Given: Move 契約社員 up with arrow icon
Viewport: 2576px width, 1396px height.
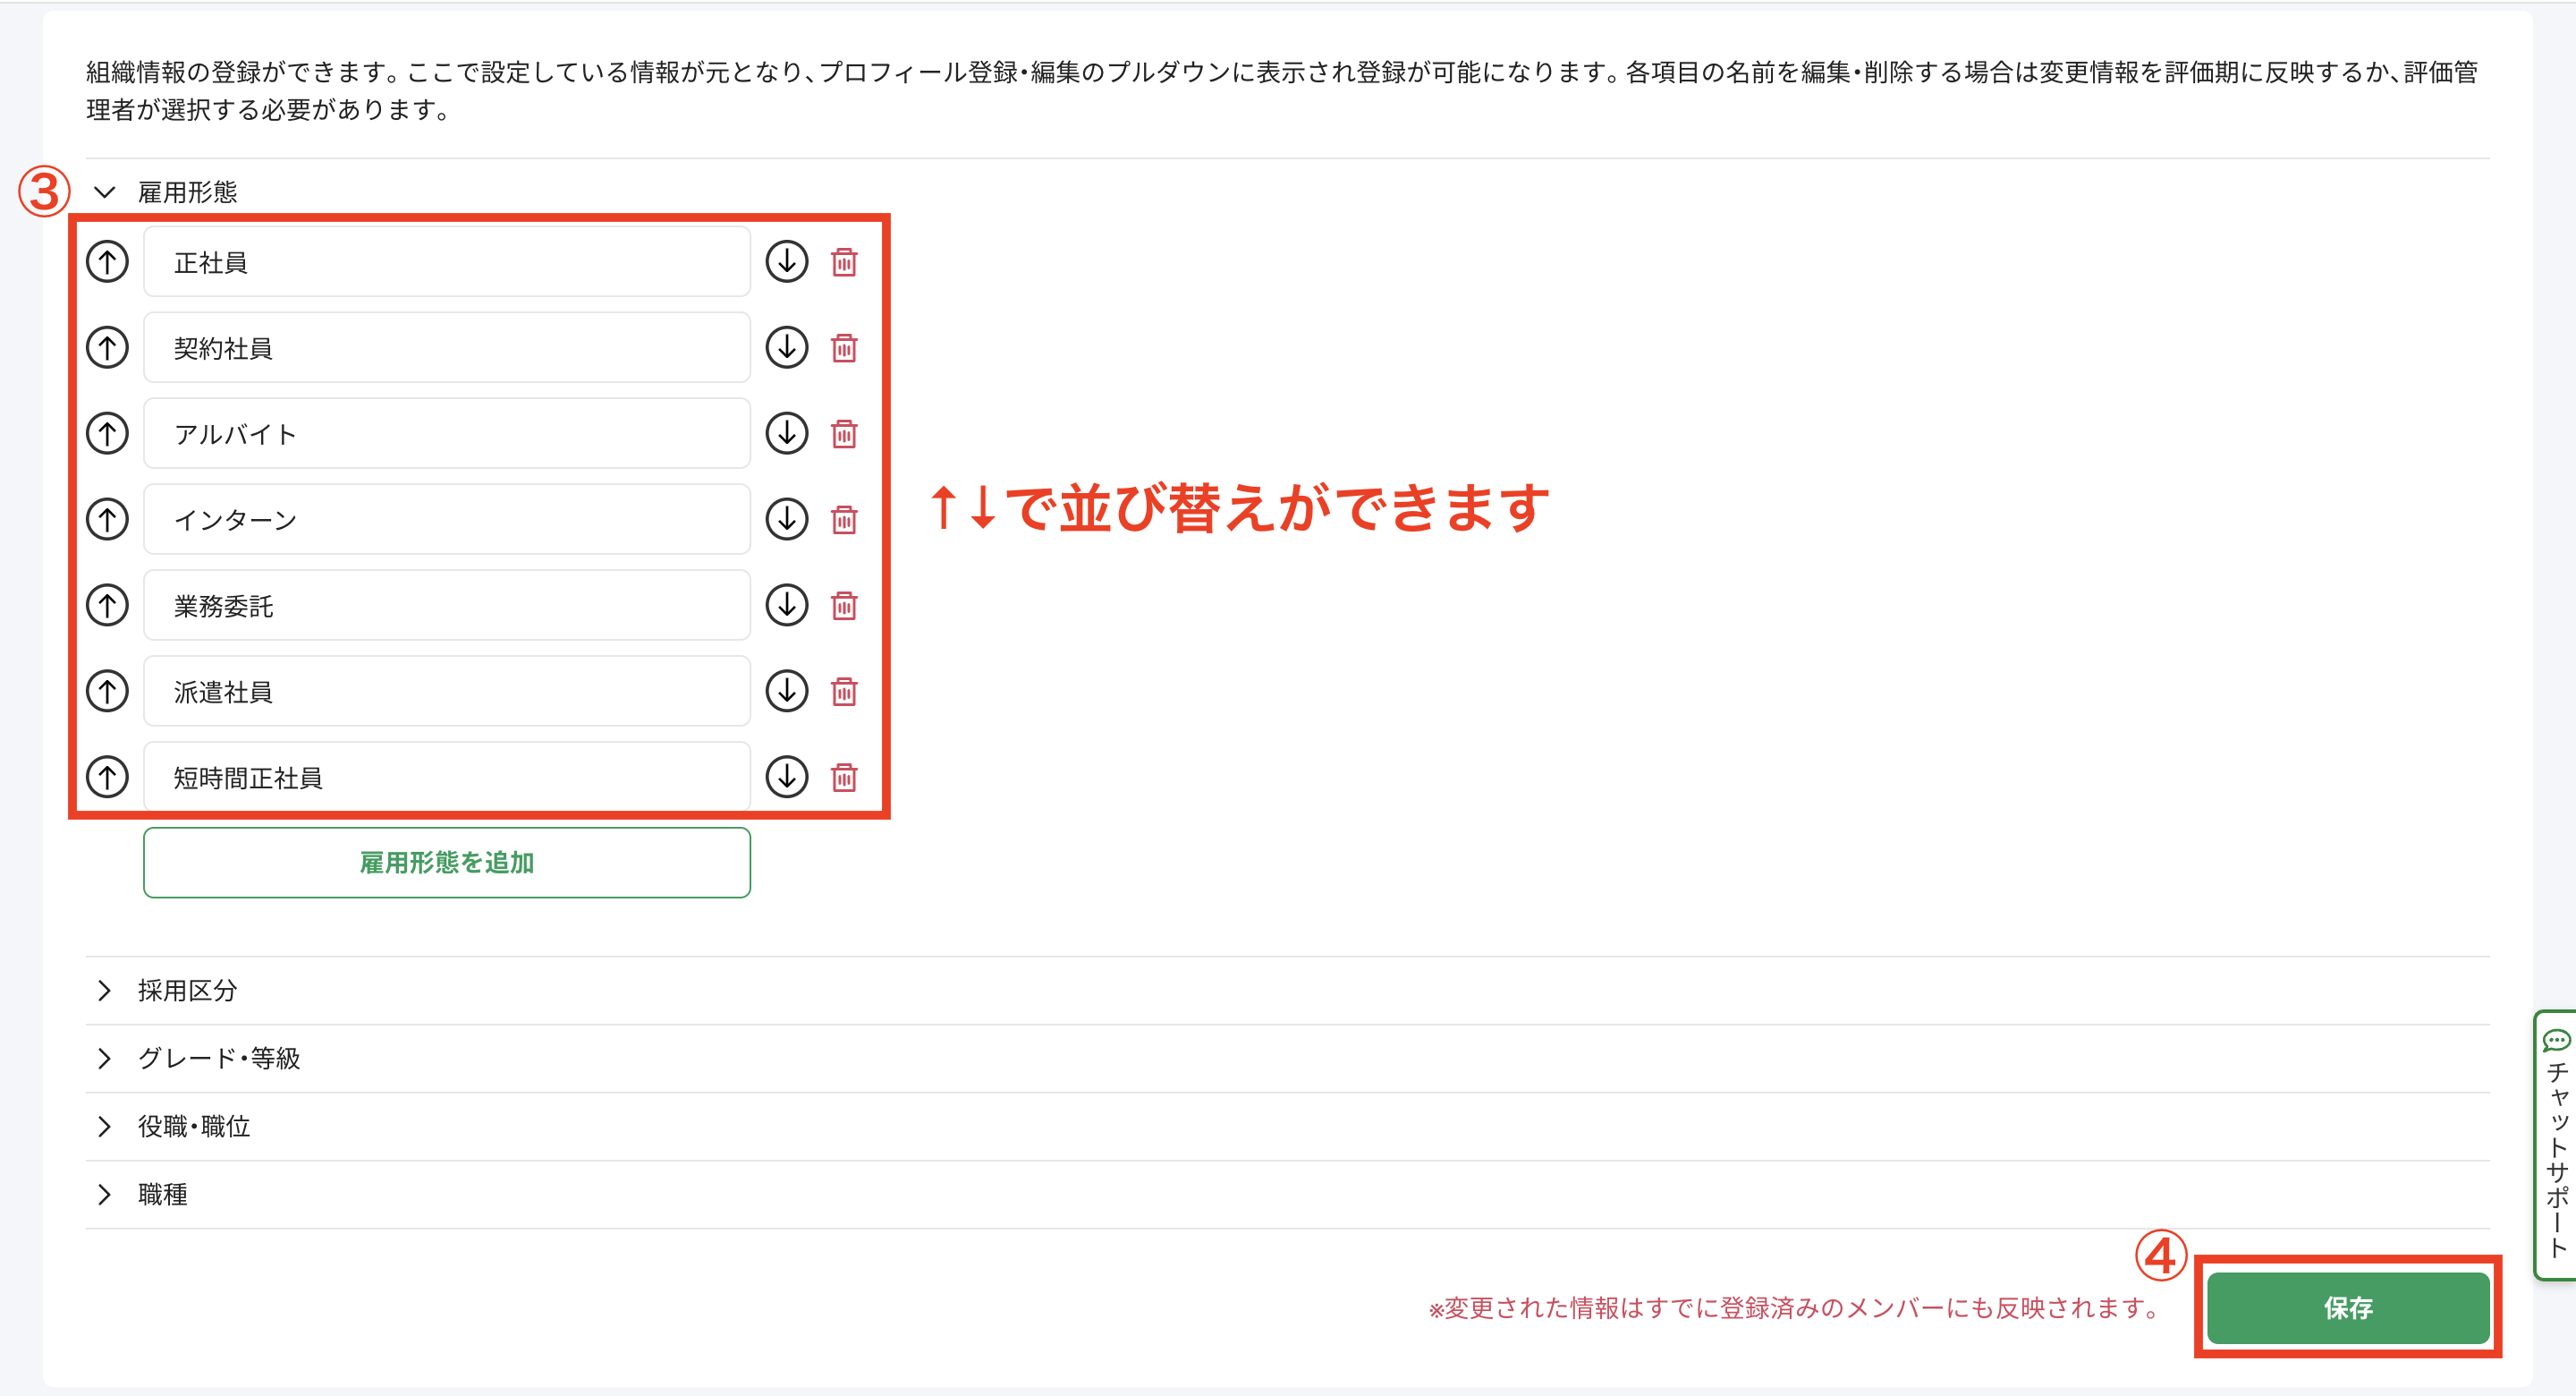Looking at the screenshot, I should [107, 347].
